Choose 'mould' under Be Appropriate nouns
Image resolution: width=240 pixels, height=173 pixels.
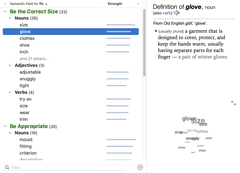point(26,140)
